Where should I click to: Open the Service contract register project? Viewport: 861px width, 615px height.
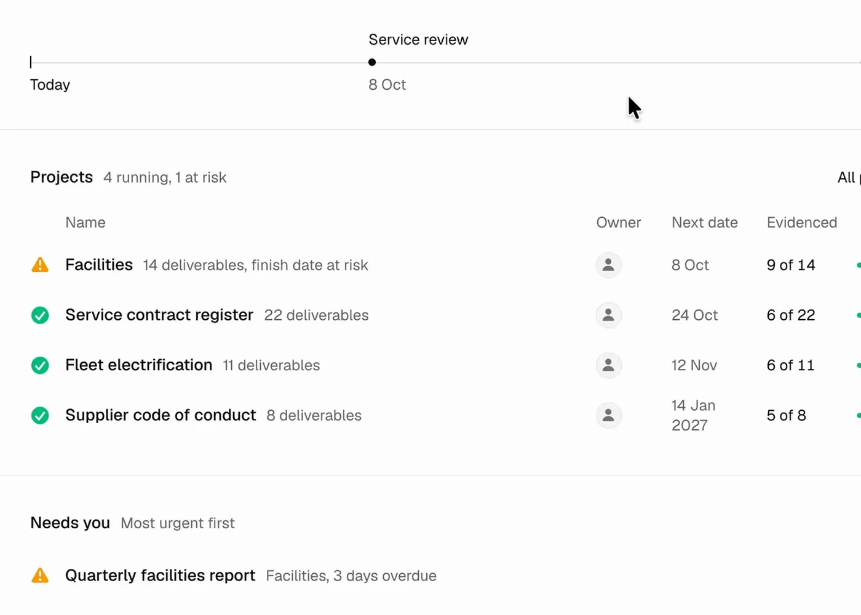pos(159,315)
